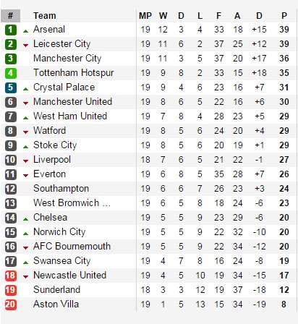Select the Aston Villa team name
298x324 pixels.
56,304
